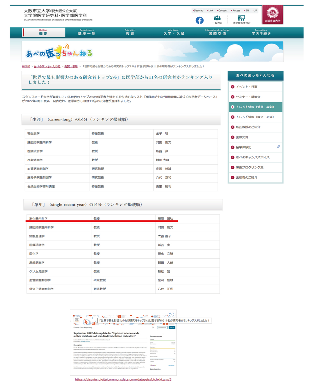This screenshot has width=314, height=384.
Task: Open the Outline 概要 menu tab
Action: pos(44,32)
